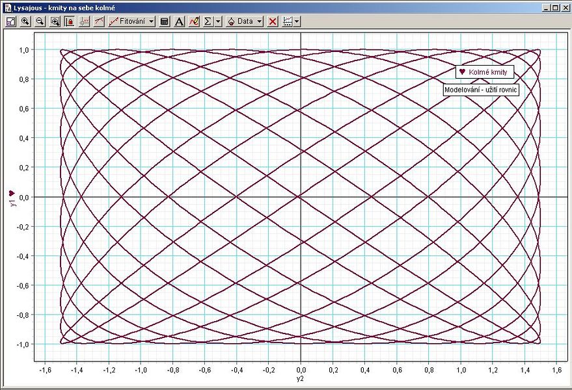Minimize the Lysajous graph window
Viewport: 572px width, 390px height.
pos(546,8)
